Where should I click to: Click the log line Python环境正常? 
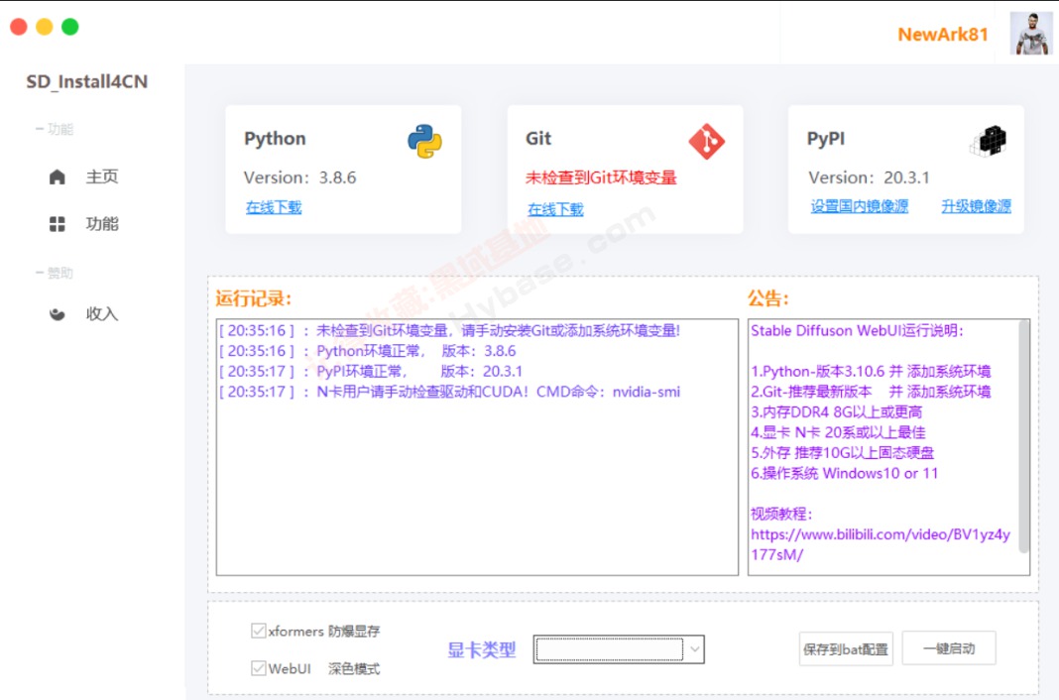pos(368,351)
